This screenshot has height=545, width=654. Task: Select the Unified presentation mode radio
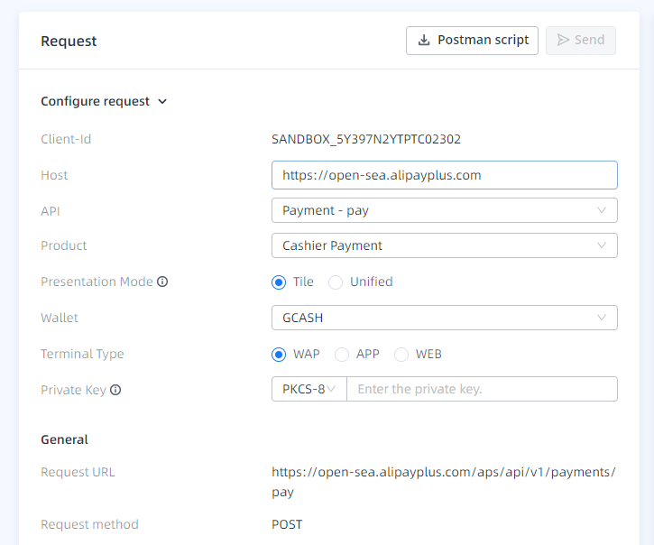(336, 282)
